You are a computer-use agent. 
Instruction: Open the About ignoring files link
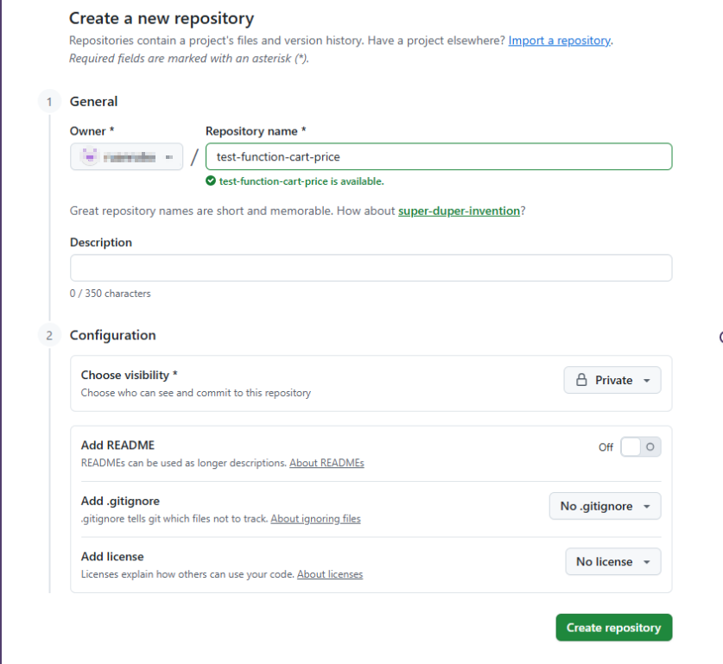click(x=315, y=519)
